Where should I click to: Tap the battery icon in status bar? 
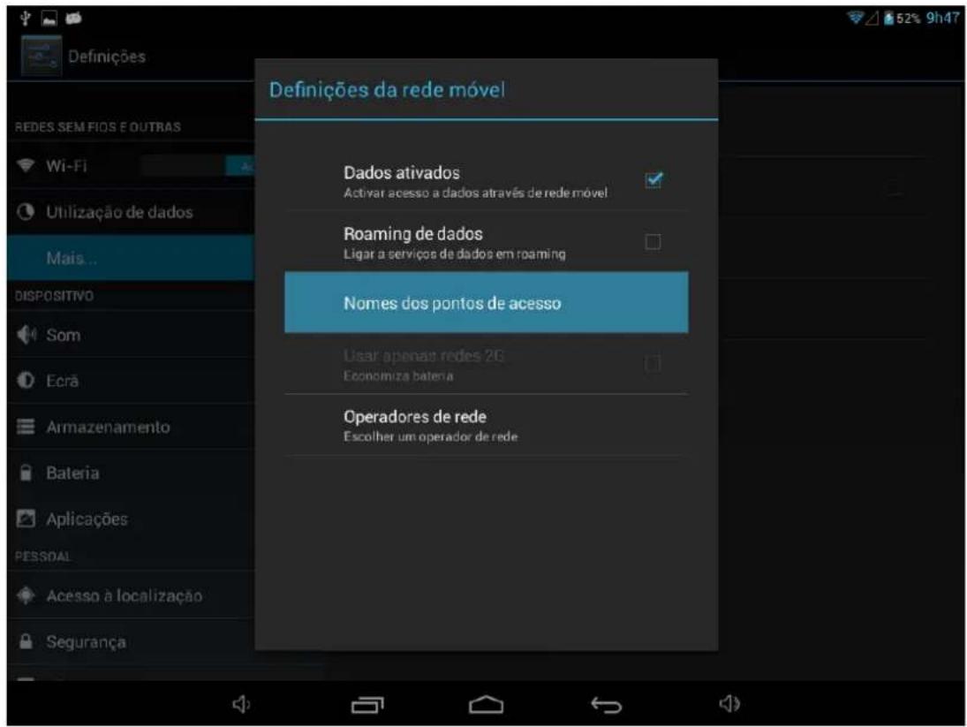[x=888, y=18]
